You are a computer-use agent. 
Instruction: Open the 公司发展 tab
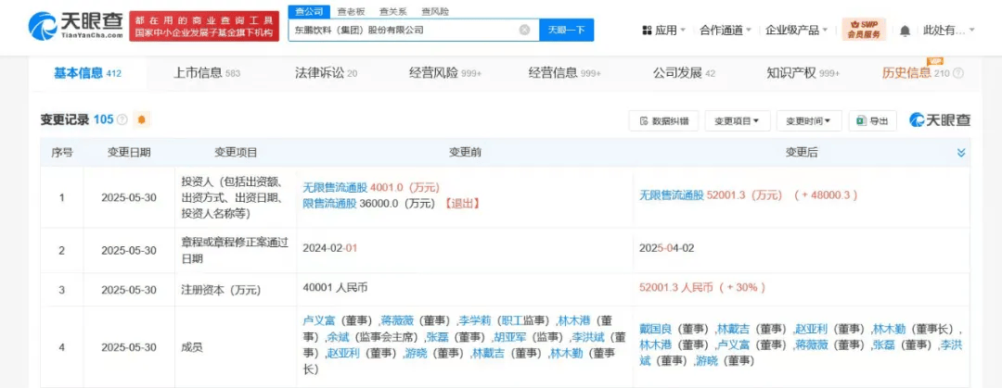click(684, 73)
